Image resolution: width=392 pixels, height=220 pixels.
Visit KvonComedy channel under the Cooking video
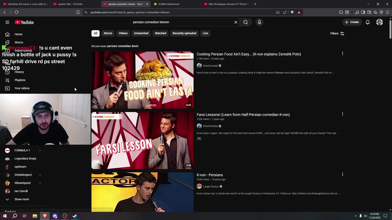coord(210,66)
